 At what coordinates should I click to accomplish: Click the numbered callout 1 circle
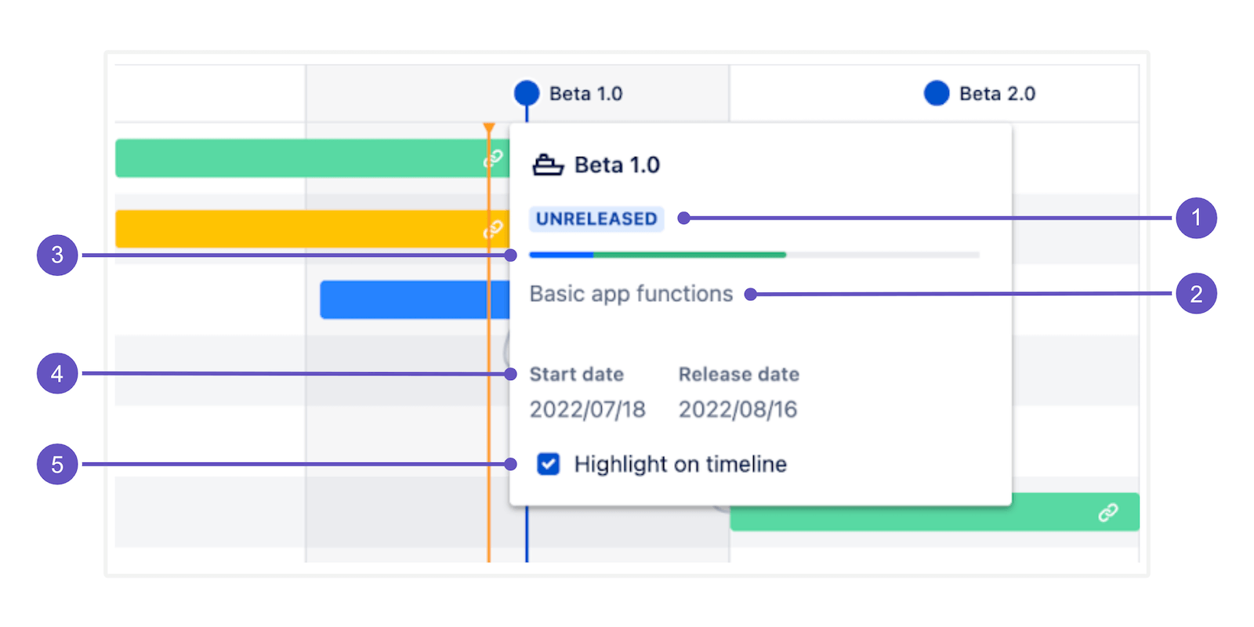coord(1196,218)
